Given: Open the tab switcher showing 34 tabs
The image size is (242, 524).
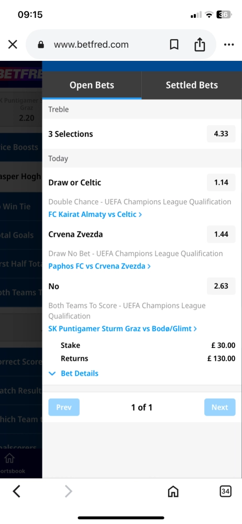Looking at the screenshot, I should click(225, 491).
